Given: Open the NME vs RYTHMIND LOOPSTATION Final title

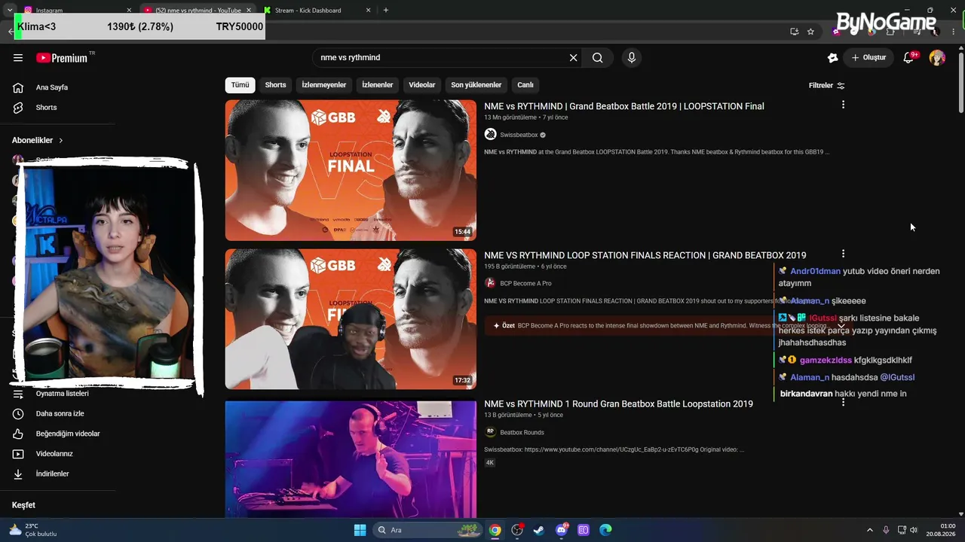Looking at the screenshot, I should 624,107.
